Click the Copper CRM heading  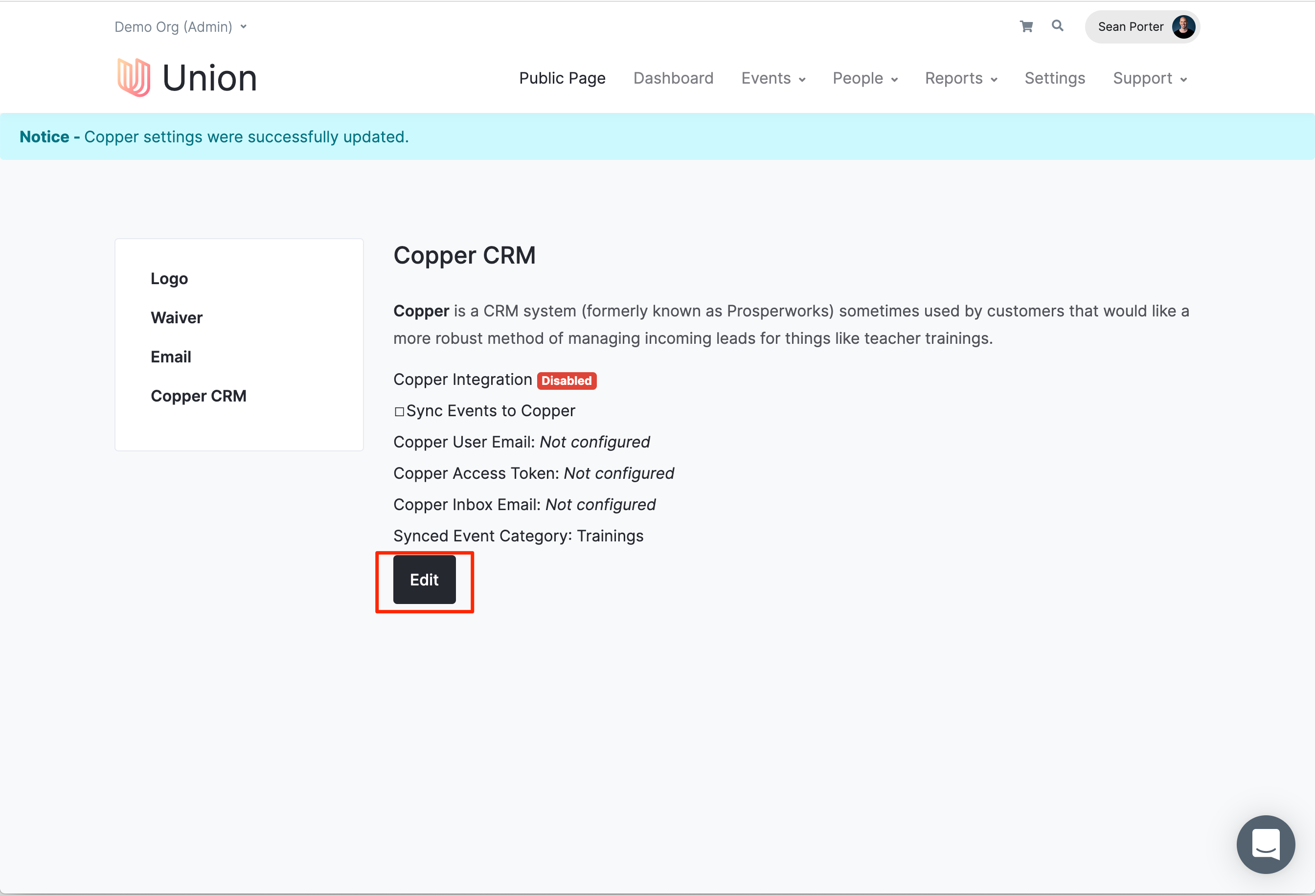click(x=464, y=255)
